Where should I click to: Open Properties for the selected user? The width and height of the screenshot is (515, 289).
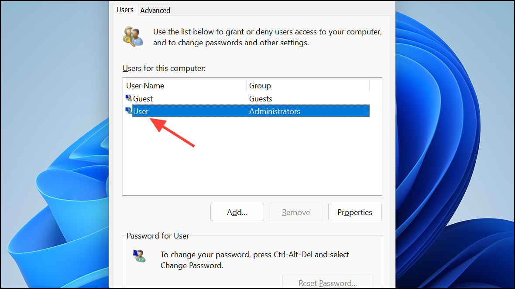(355, 212)
